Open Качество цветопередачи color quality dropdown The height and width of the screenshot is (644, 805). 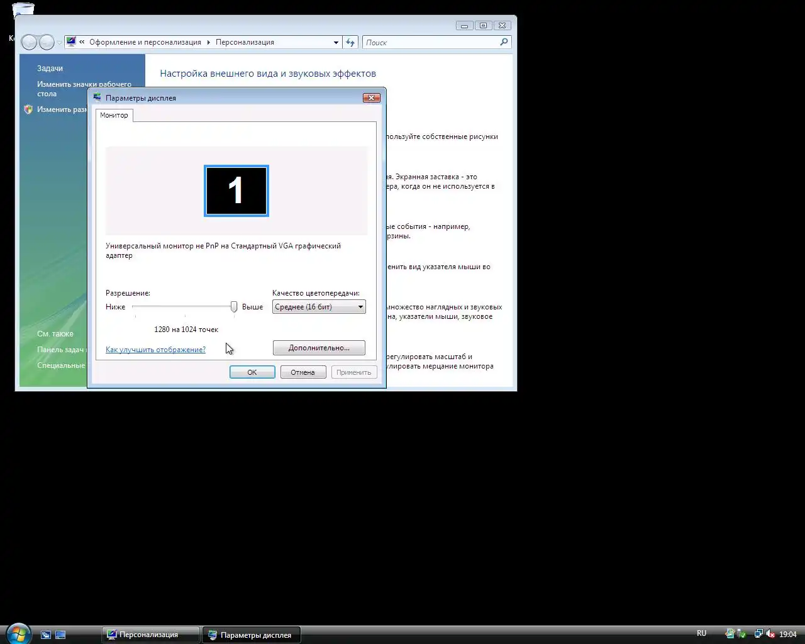point(319,307)
